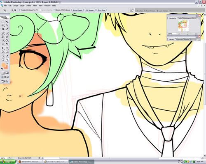The height and width of the screenshot is (164, 206).
Task: Switch to the Channels tab
Action: (x=180, y=39)
